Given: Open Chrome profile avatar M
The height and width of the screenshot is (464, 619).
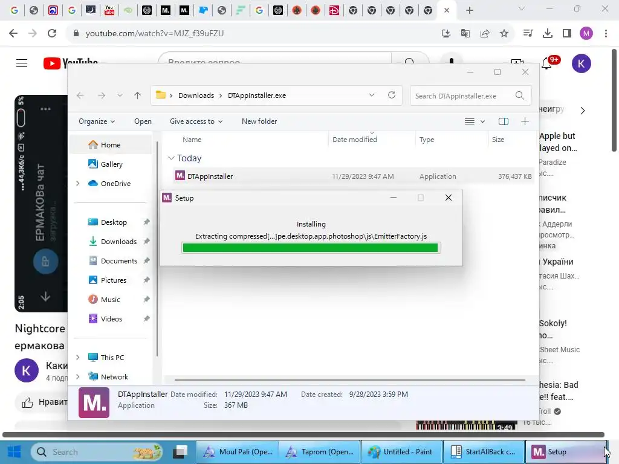Looking at the screenshot, I should point(586,34).
